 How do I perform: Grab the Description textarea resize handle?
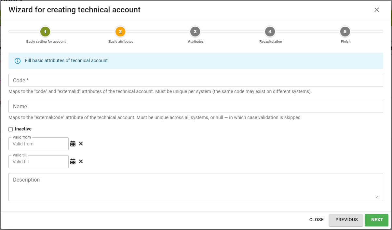377,197
